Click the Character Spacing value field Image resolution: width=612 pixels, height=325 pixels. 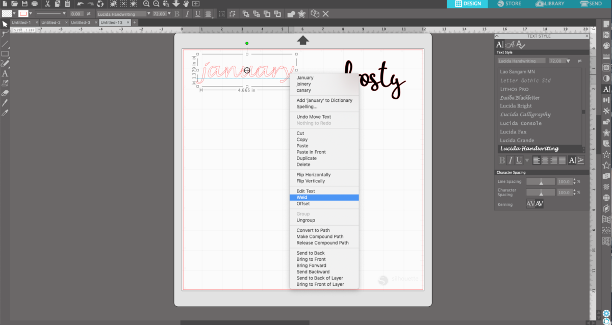click(x=564, y=193)
